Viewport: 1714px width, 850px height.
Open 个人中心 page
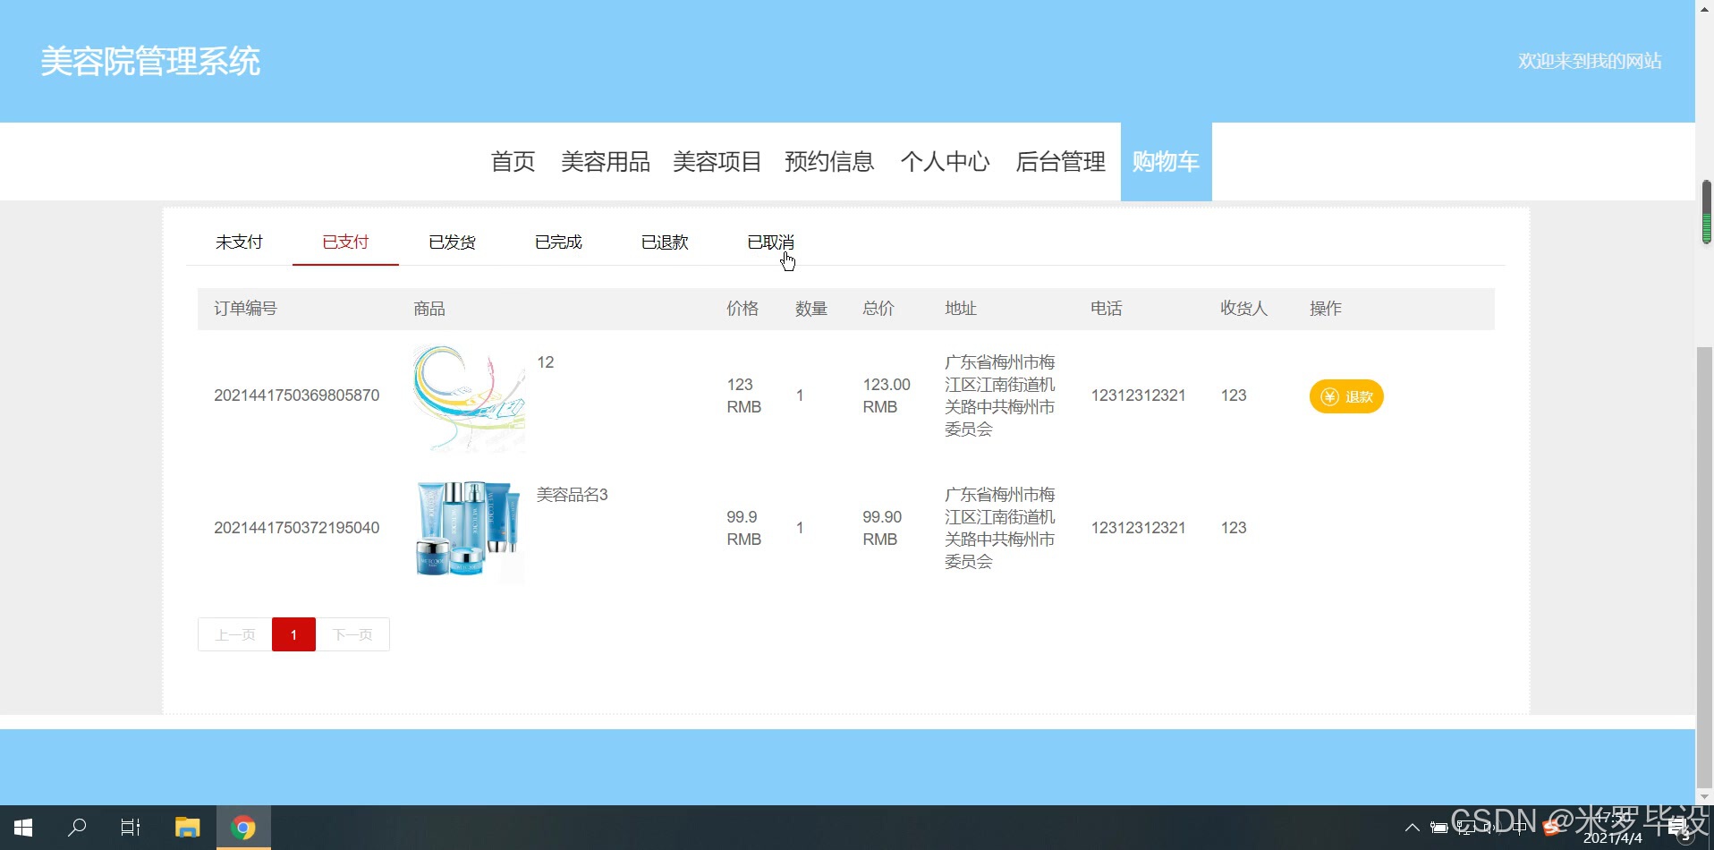pyautogui.click(x=945, y=162)
